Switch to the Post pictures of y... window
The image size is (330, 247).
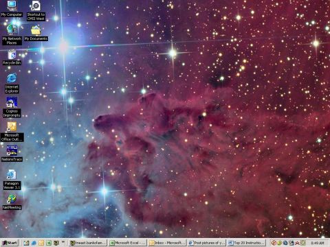click(206, 243)
